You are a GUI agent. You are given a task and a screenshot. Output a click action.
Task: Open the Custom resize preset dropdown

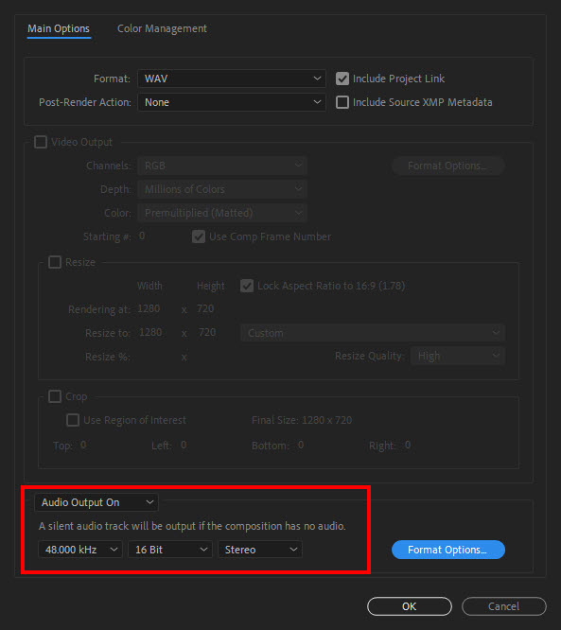point(373,333)
